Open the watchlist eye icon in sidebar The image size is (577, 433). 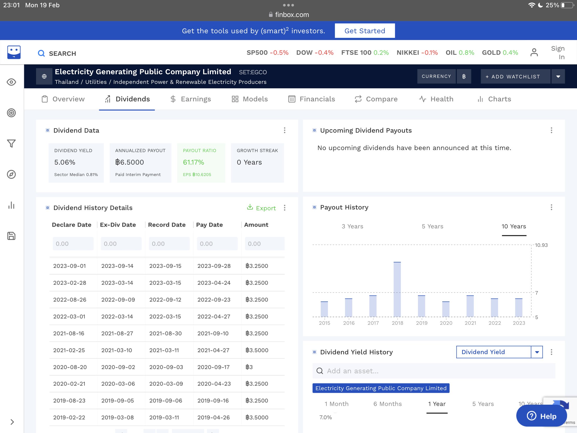point(11,82)
